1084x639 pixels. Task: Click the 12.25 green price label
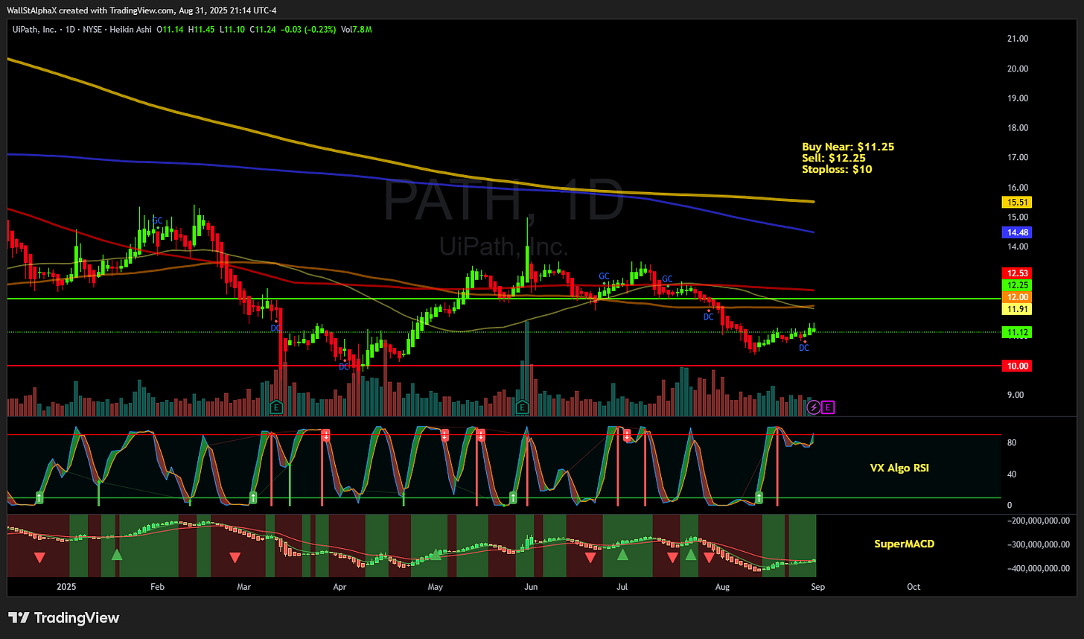coord(1017,286)
